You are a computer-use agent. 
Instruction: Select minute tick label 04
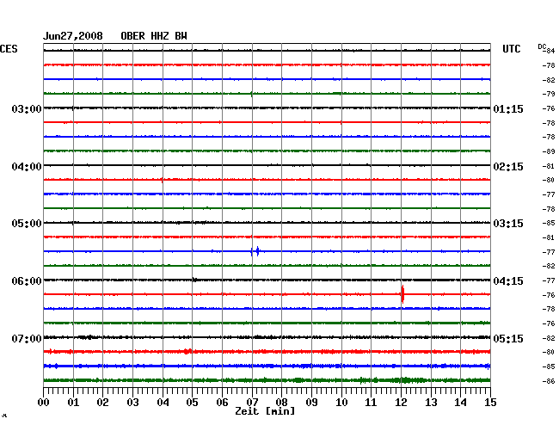coord(163,402)
